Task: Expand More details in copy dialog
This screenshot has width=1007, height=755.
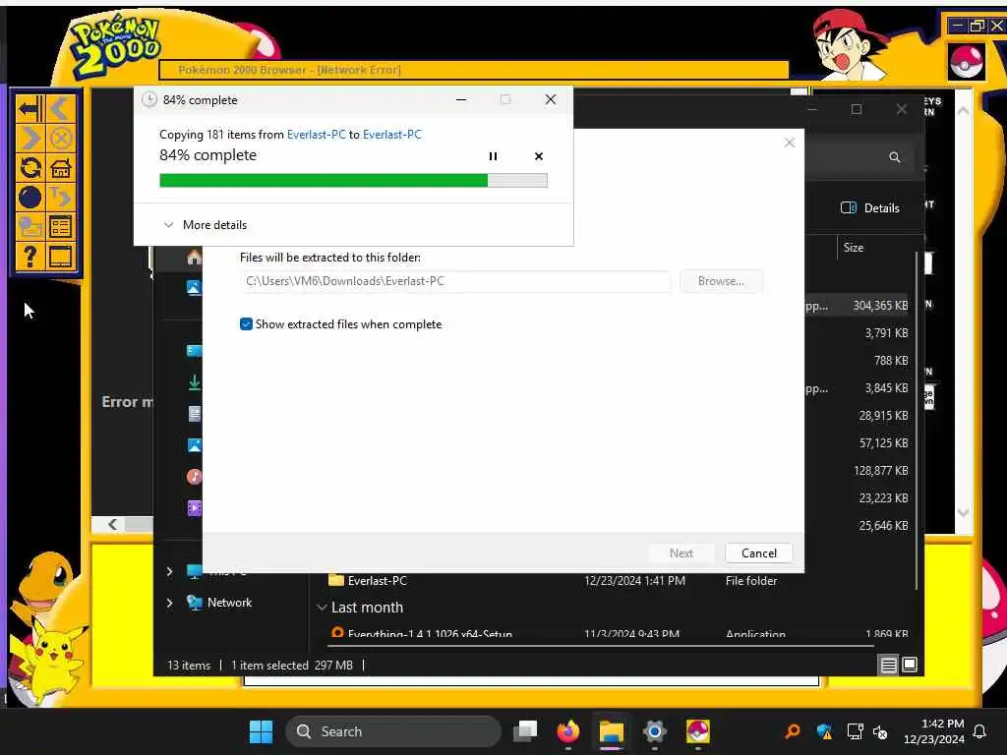Action: pyautogui.click(x=206, y=225)
